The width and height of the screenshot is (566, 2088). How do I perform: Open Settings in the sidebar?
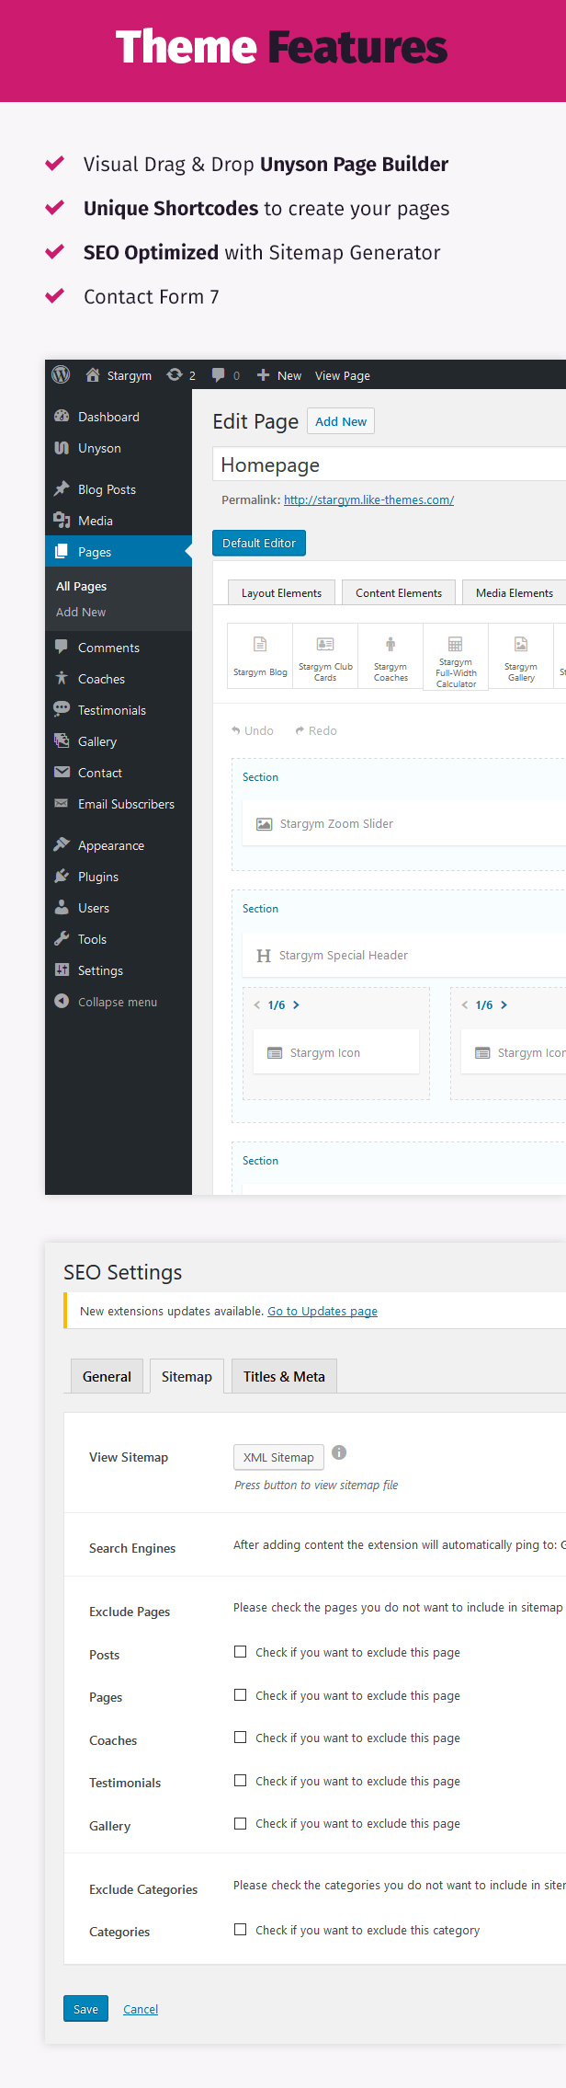coord(119,970)
